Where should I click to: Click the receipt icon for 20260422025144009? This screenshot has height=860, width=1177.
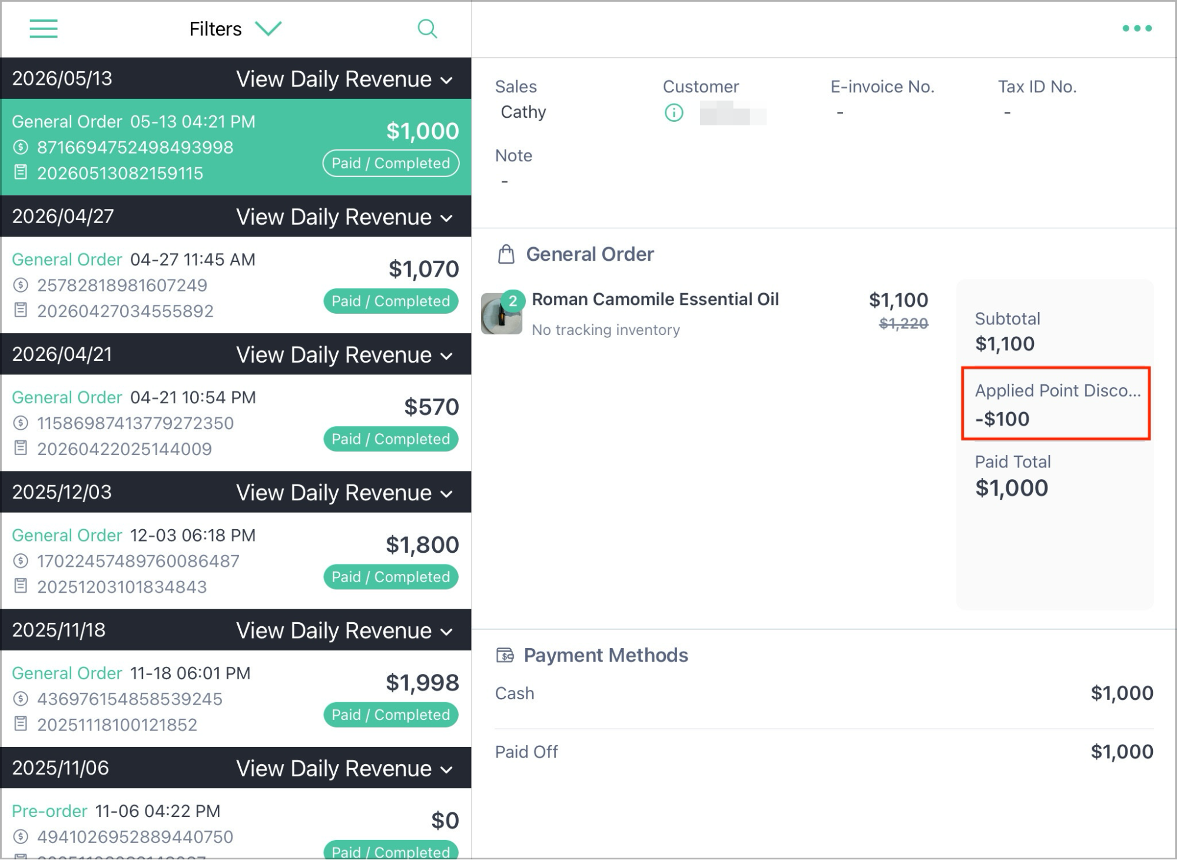click(x=21, y=448)
